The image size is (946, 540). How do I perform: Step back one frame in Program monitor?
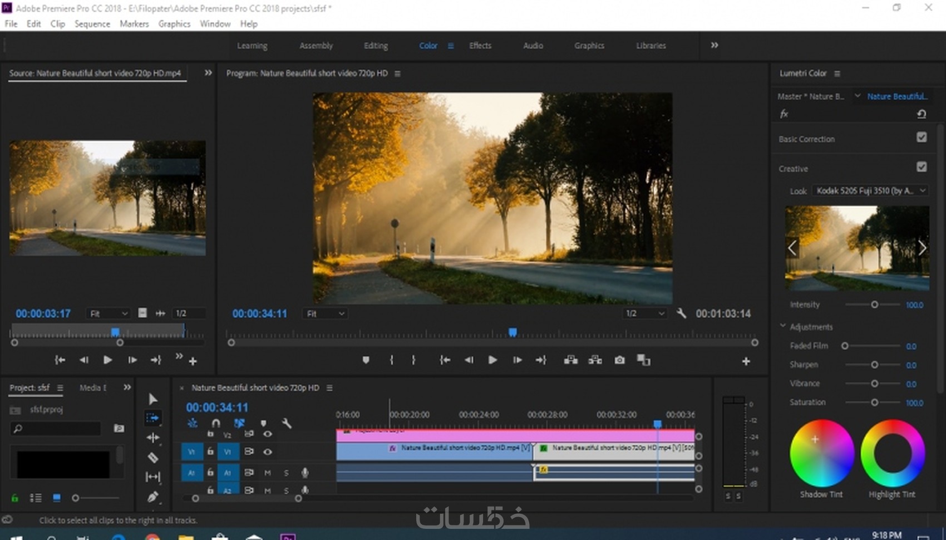coord(469,360)
